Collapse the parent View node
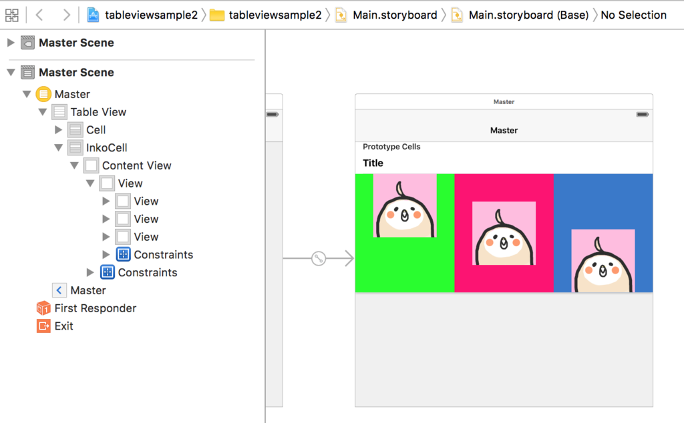Screen dimensions: 684x423 [90, 183]
